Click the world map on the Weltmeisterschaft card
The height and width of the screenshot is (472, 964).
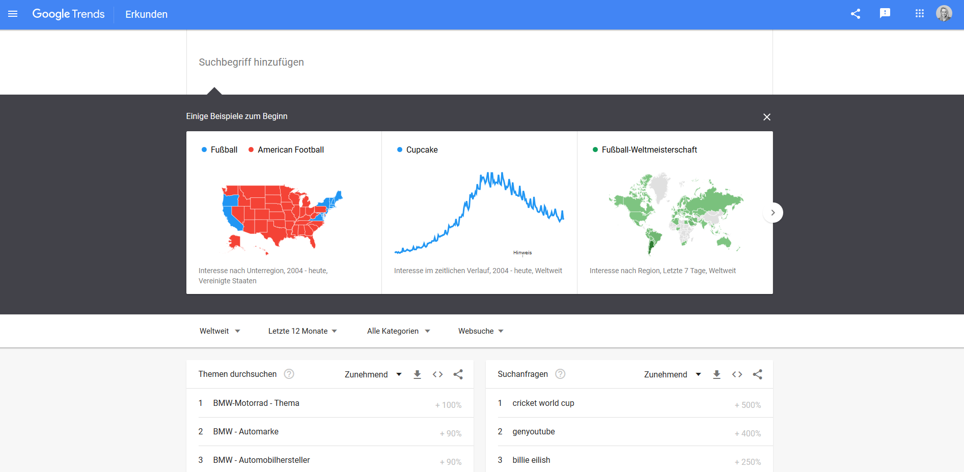point(676,214)
